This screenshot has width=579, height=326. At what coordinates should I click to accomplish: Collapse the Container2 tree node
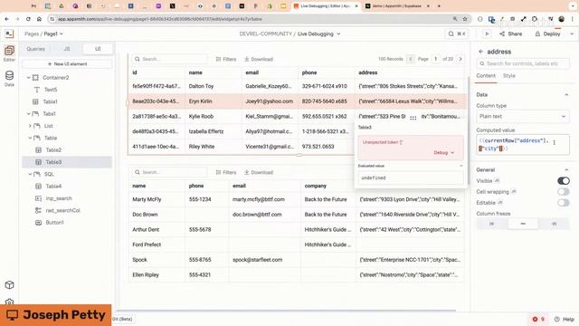pos(28,78)
